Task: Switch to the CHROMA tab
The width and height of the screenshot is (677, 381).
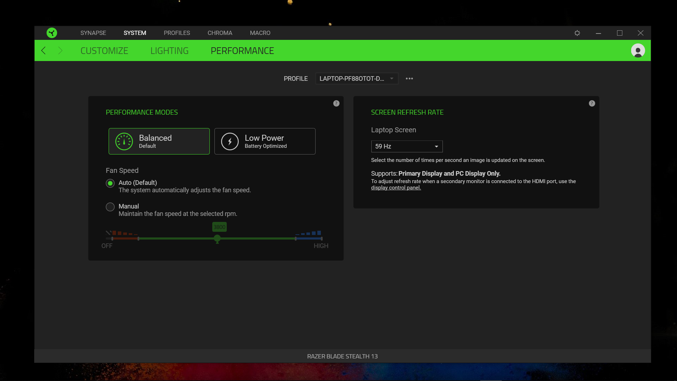Action: click(x=220, y=33)
